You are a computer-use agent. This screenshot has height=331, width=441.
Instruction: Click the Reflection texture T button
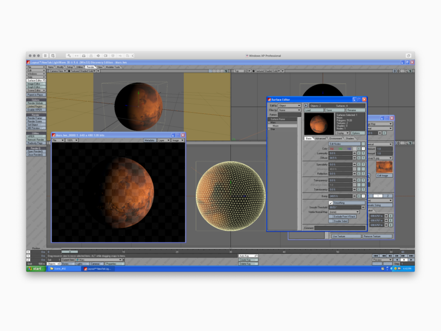[x=363, y=174]
